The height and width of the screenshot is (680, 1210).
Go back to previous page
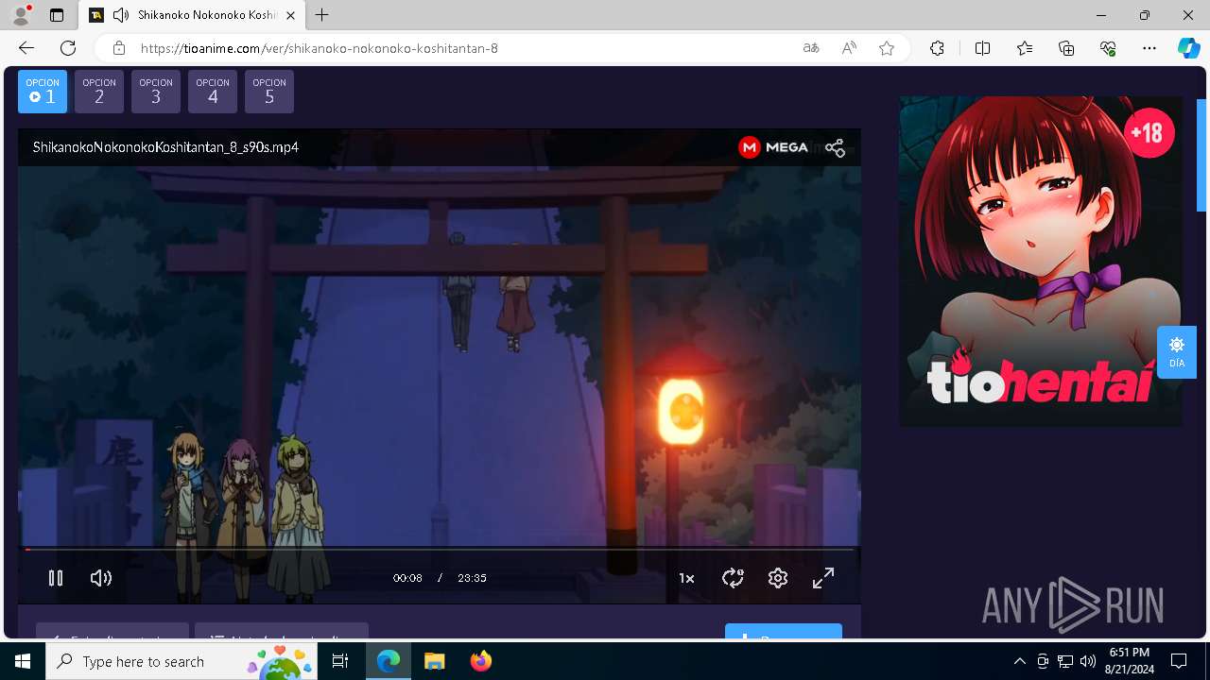(26, 48)
